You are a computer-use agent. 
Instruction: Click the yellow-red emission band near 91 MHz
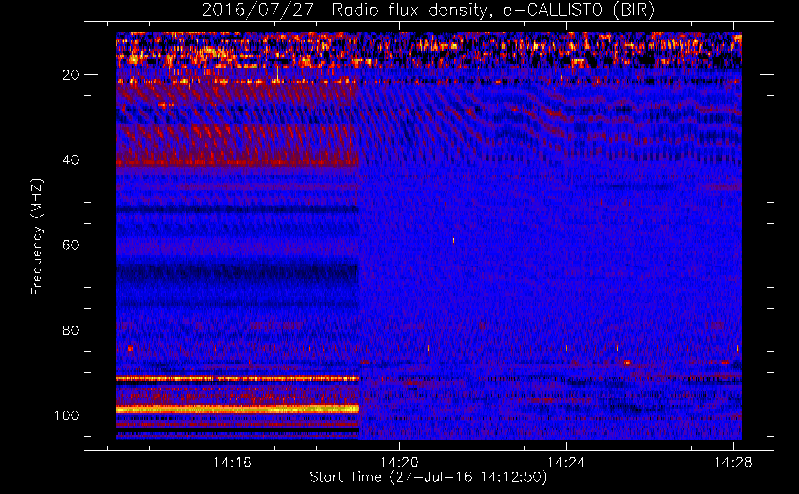(237, 378)
